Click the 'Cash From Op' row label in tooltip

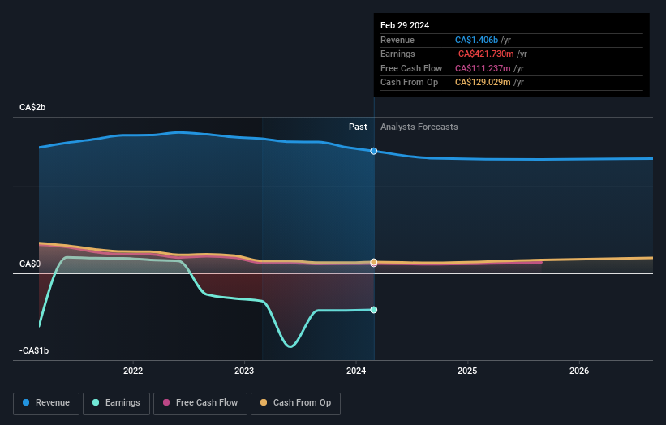409,83
